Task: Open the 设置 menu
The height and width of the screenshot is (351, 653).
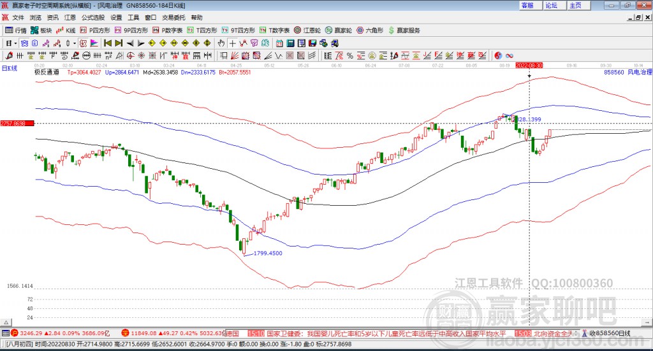Action: 116,17
